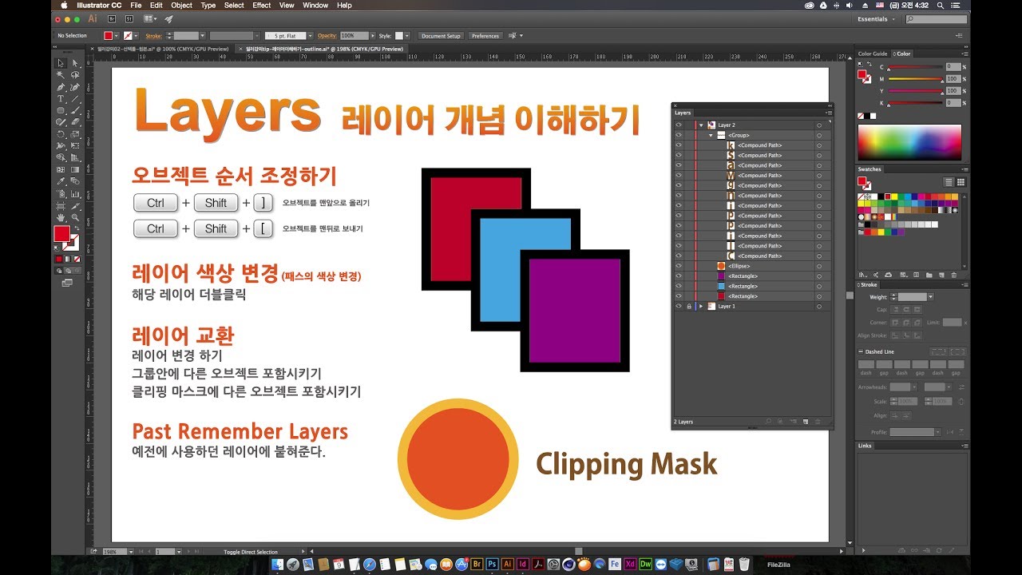
Task: Select the Artboard tool
Action: [60, 205]
